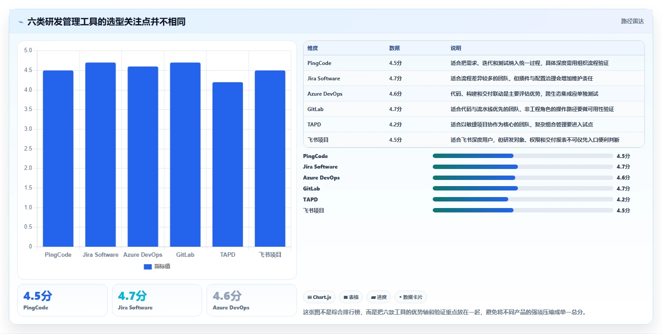Click the Jira Software progress bar
The width and height of the screenshot is (662, 334).
(x=523, y=167)
